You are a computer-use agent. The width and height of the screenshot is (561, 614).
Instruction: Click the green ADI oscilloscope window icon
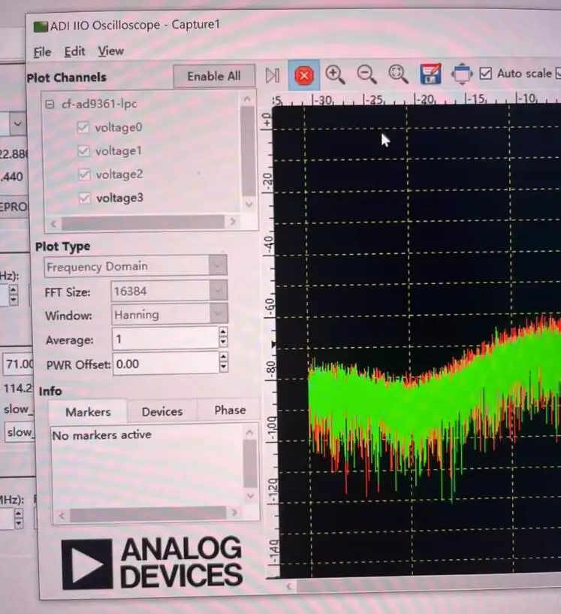tap(41, 26)
